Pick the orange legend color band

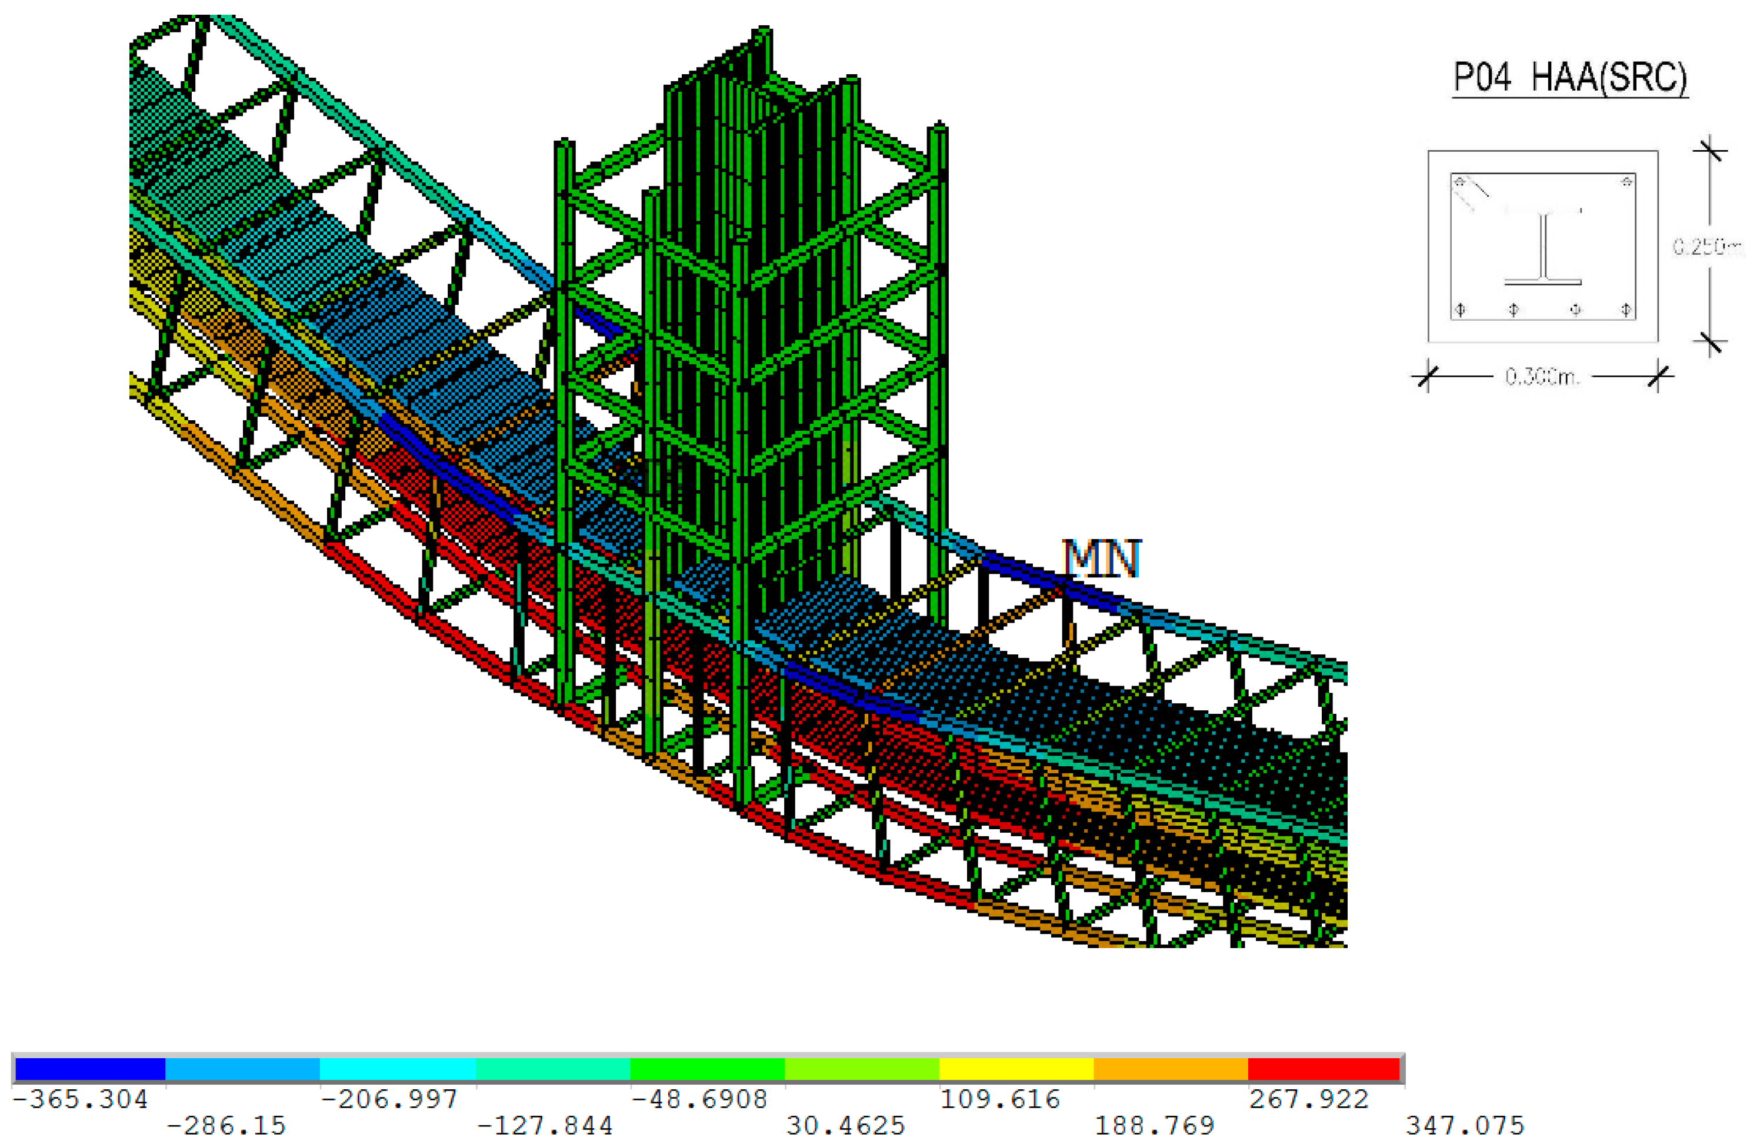tap(1171, 1068)
